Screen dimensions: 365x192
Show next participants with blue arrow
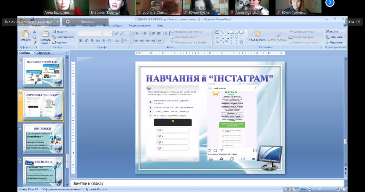click(330, 3)
